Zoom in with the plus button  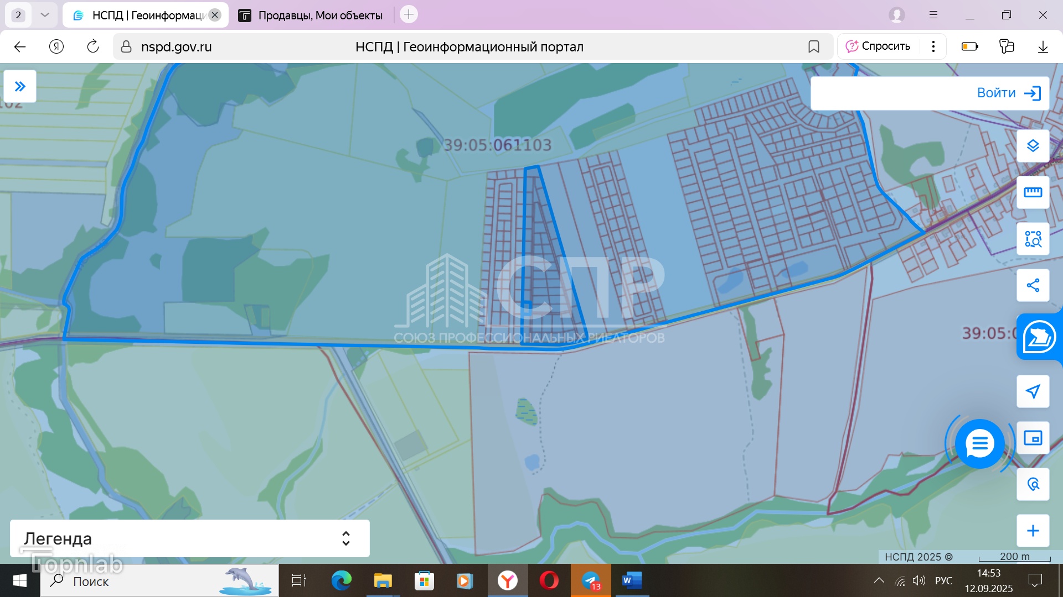click(x=1033, y=531)
